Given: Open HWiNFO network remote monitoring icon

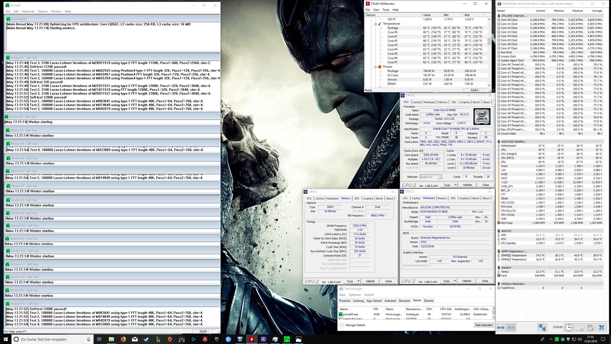Looking at the screenshot, I should click(542, 328).
